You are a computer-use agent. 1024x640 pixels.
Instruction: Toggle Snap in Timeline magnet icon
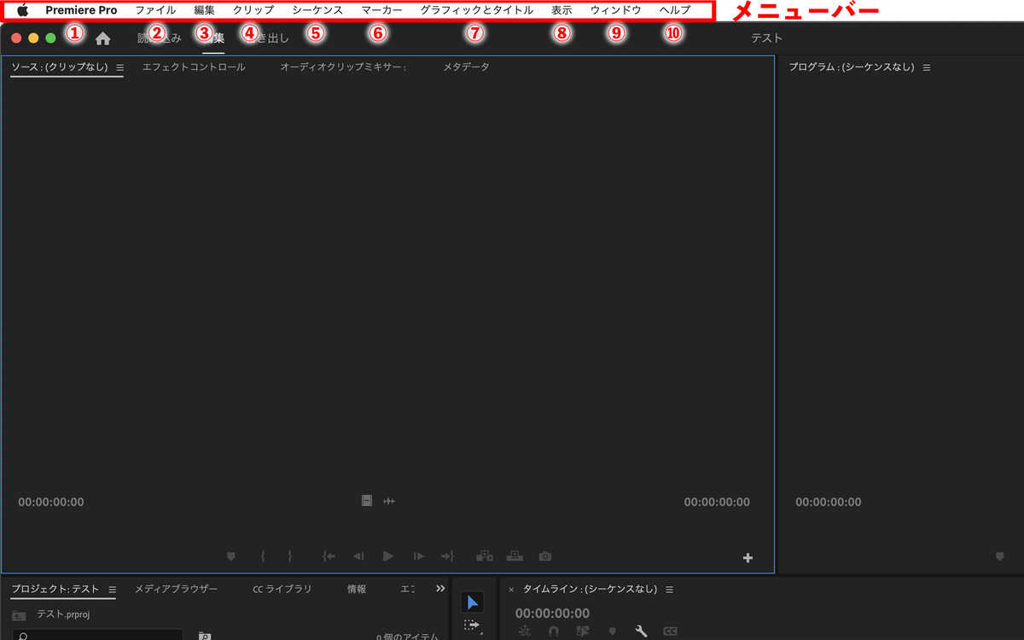(x=553, y=631)
